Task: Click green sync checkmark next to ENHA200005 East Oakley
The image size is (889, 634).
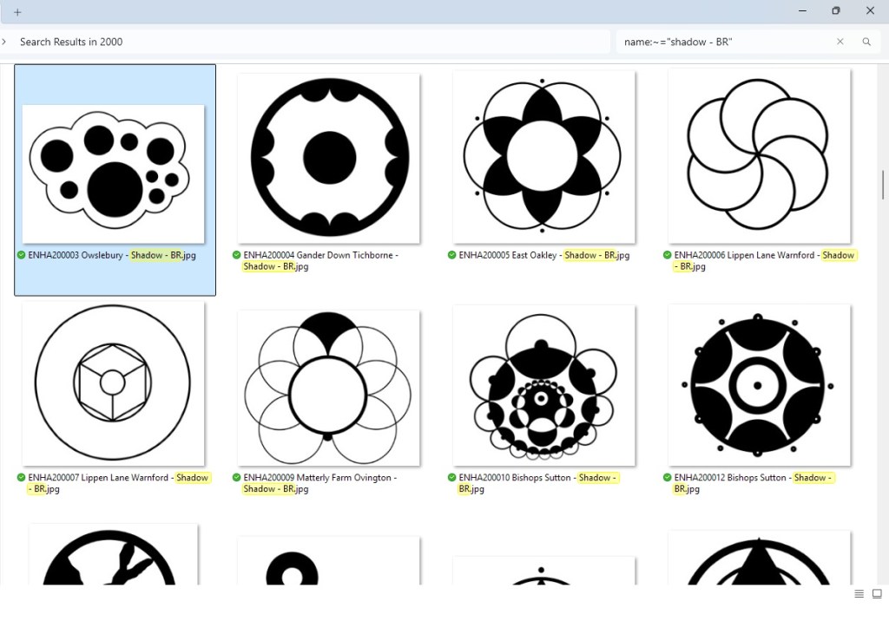Action: point(451,255)
